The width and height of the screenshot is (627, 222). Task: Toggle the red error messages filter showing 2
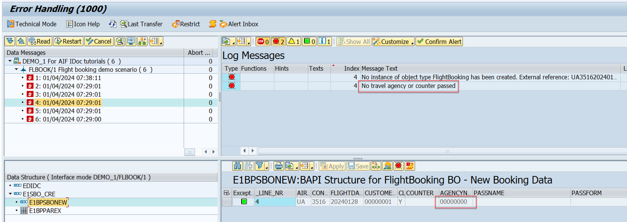(278, 41)
